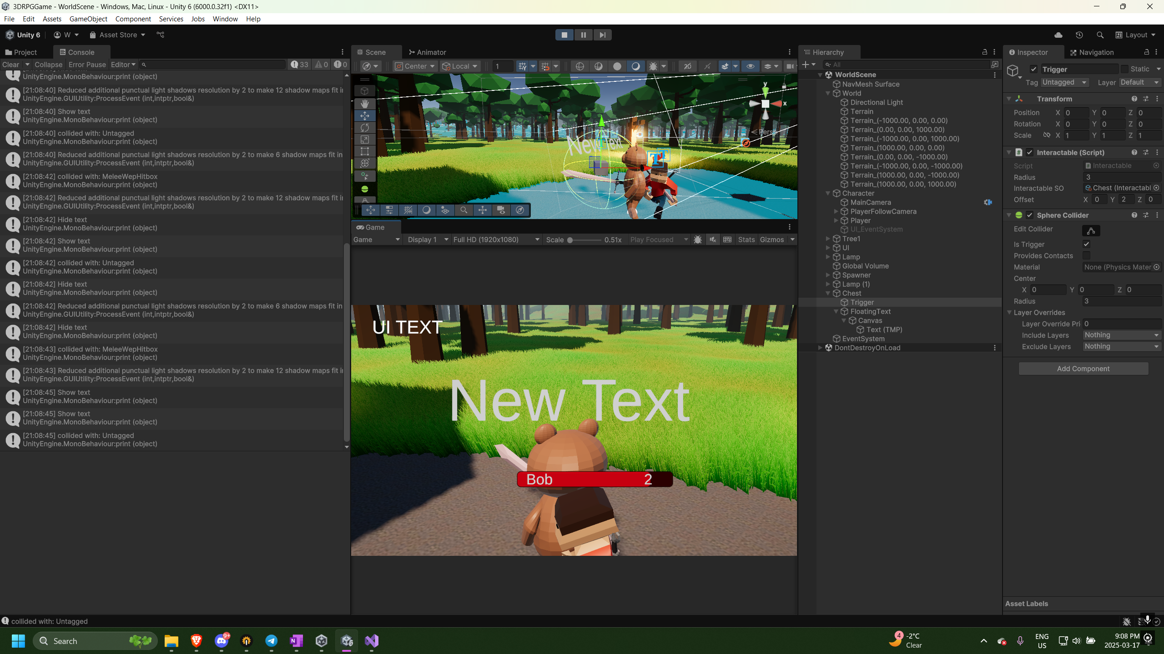The width and height of the screenshot is (1164, 654).
Task: Open the Exclude Layers dropdown
Action: tap(1121, 346)
